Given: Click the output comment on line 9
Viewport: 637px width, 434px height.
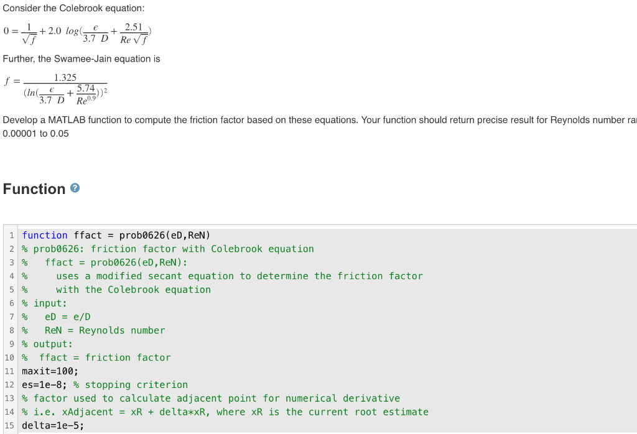Looking at the screenshot, I should (47, 344).
